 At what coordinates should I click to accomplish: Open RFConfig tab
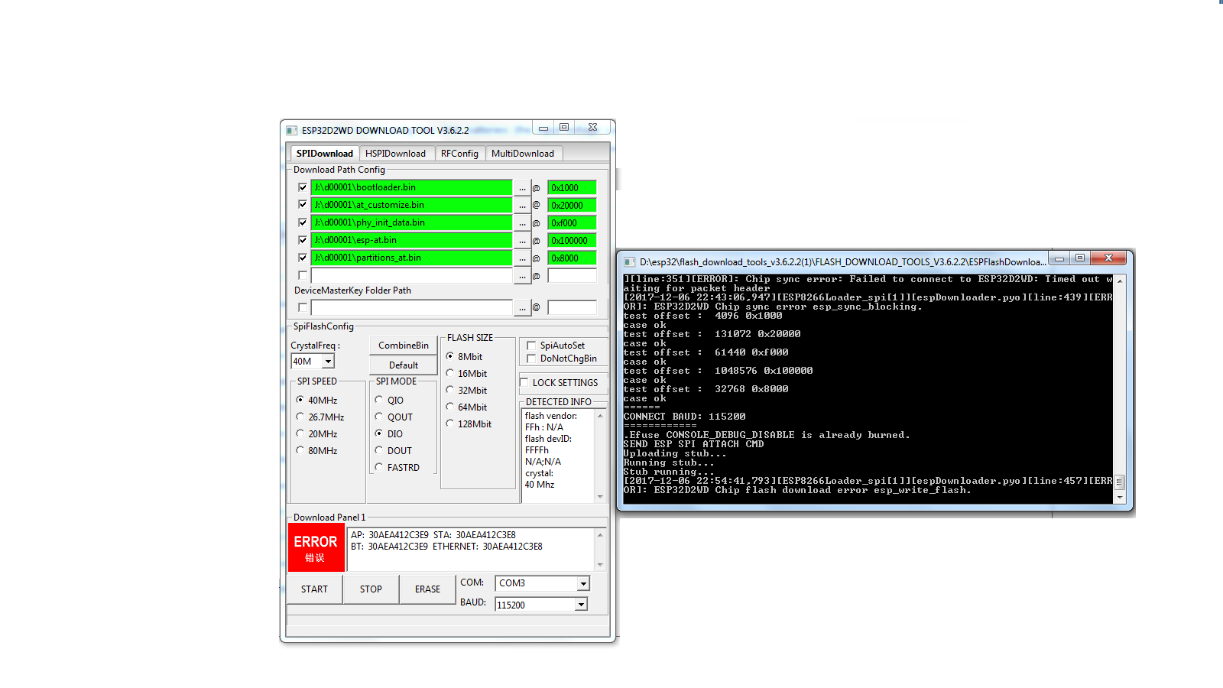pos(459,154)
